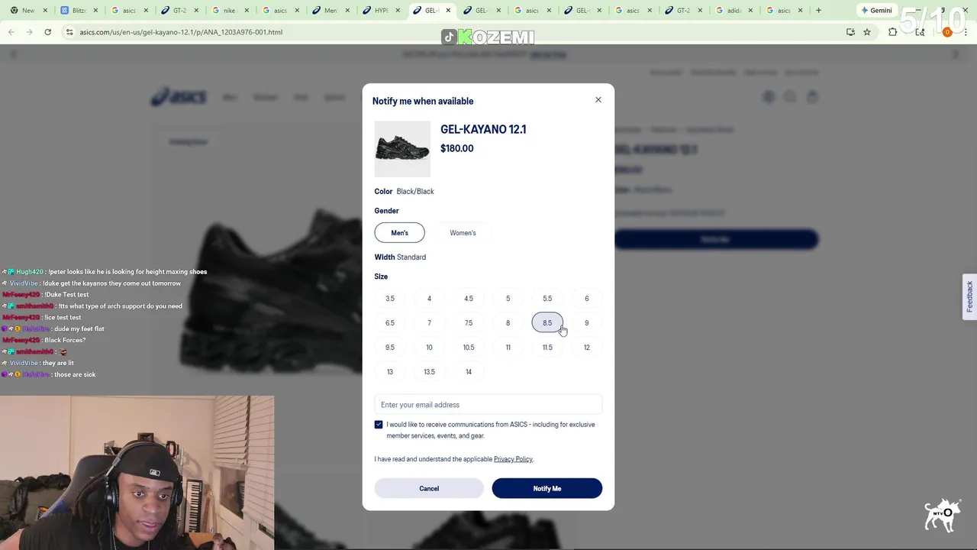Click the browser back arrow

pos(11,32)
